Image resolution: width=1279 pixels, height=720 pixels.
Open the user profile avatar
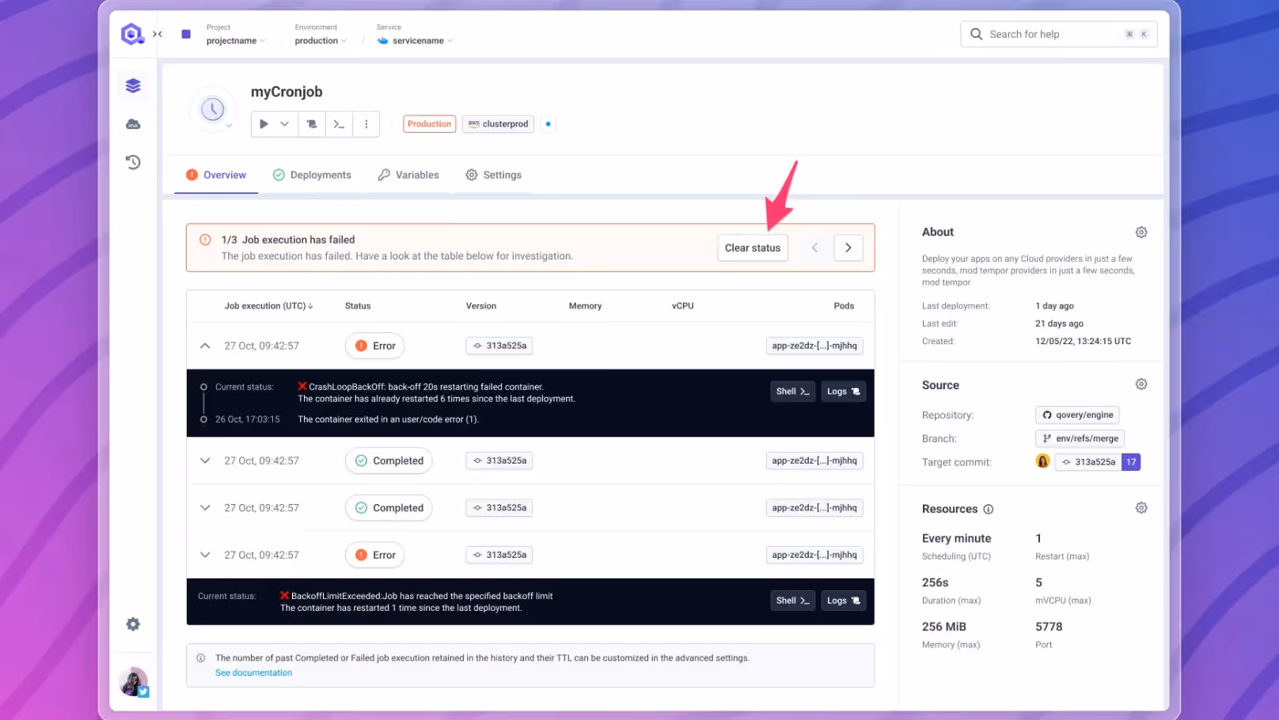pos(133,681)
